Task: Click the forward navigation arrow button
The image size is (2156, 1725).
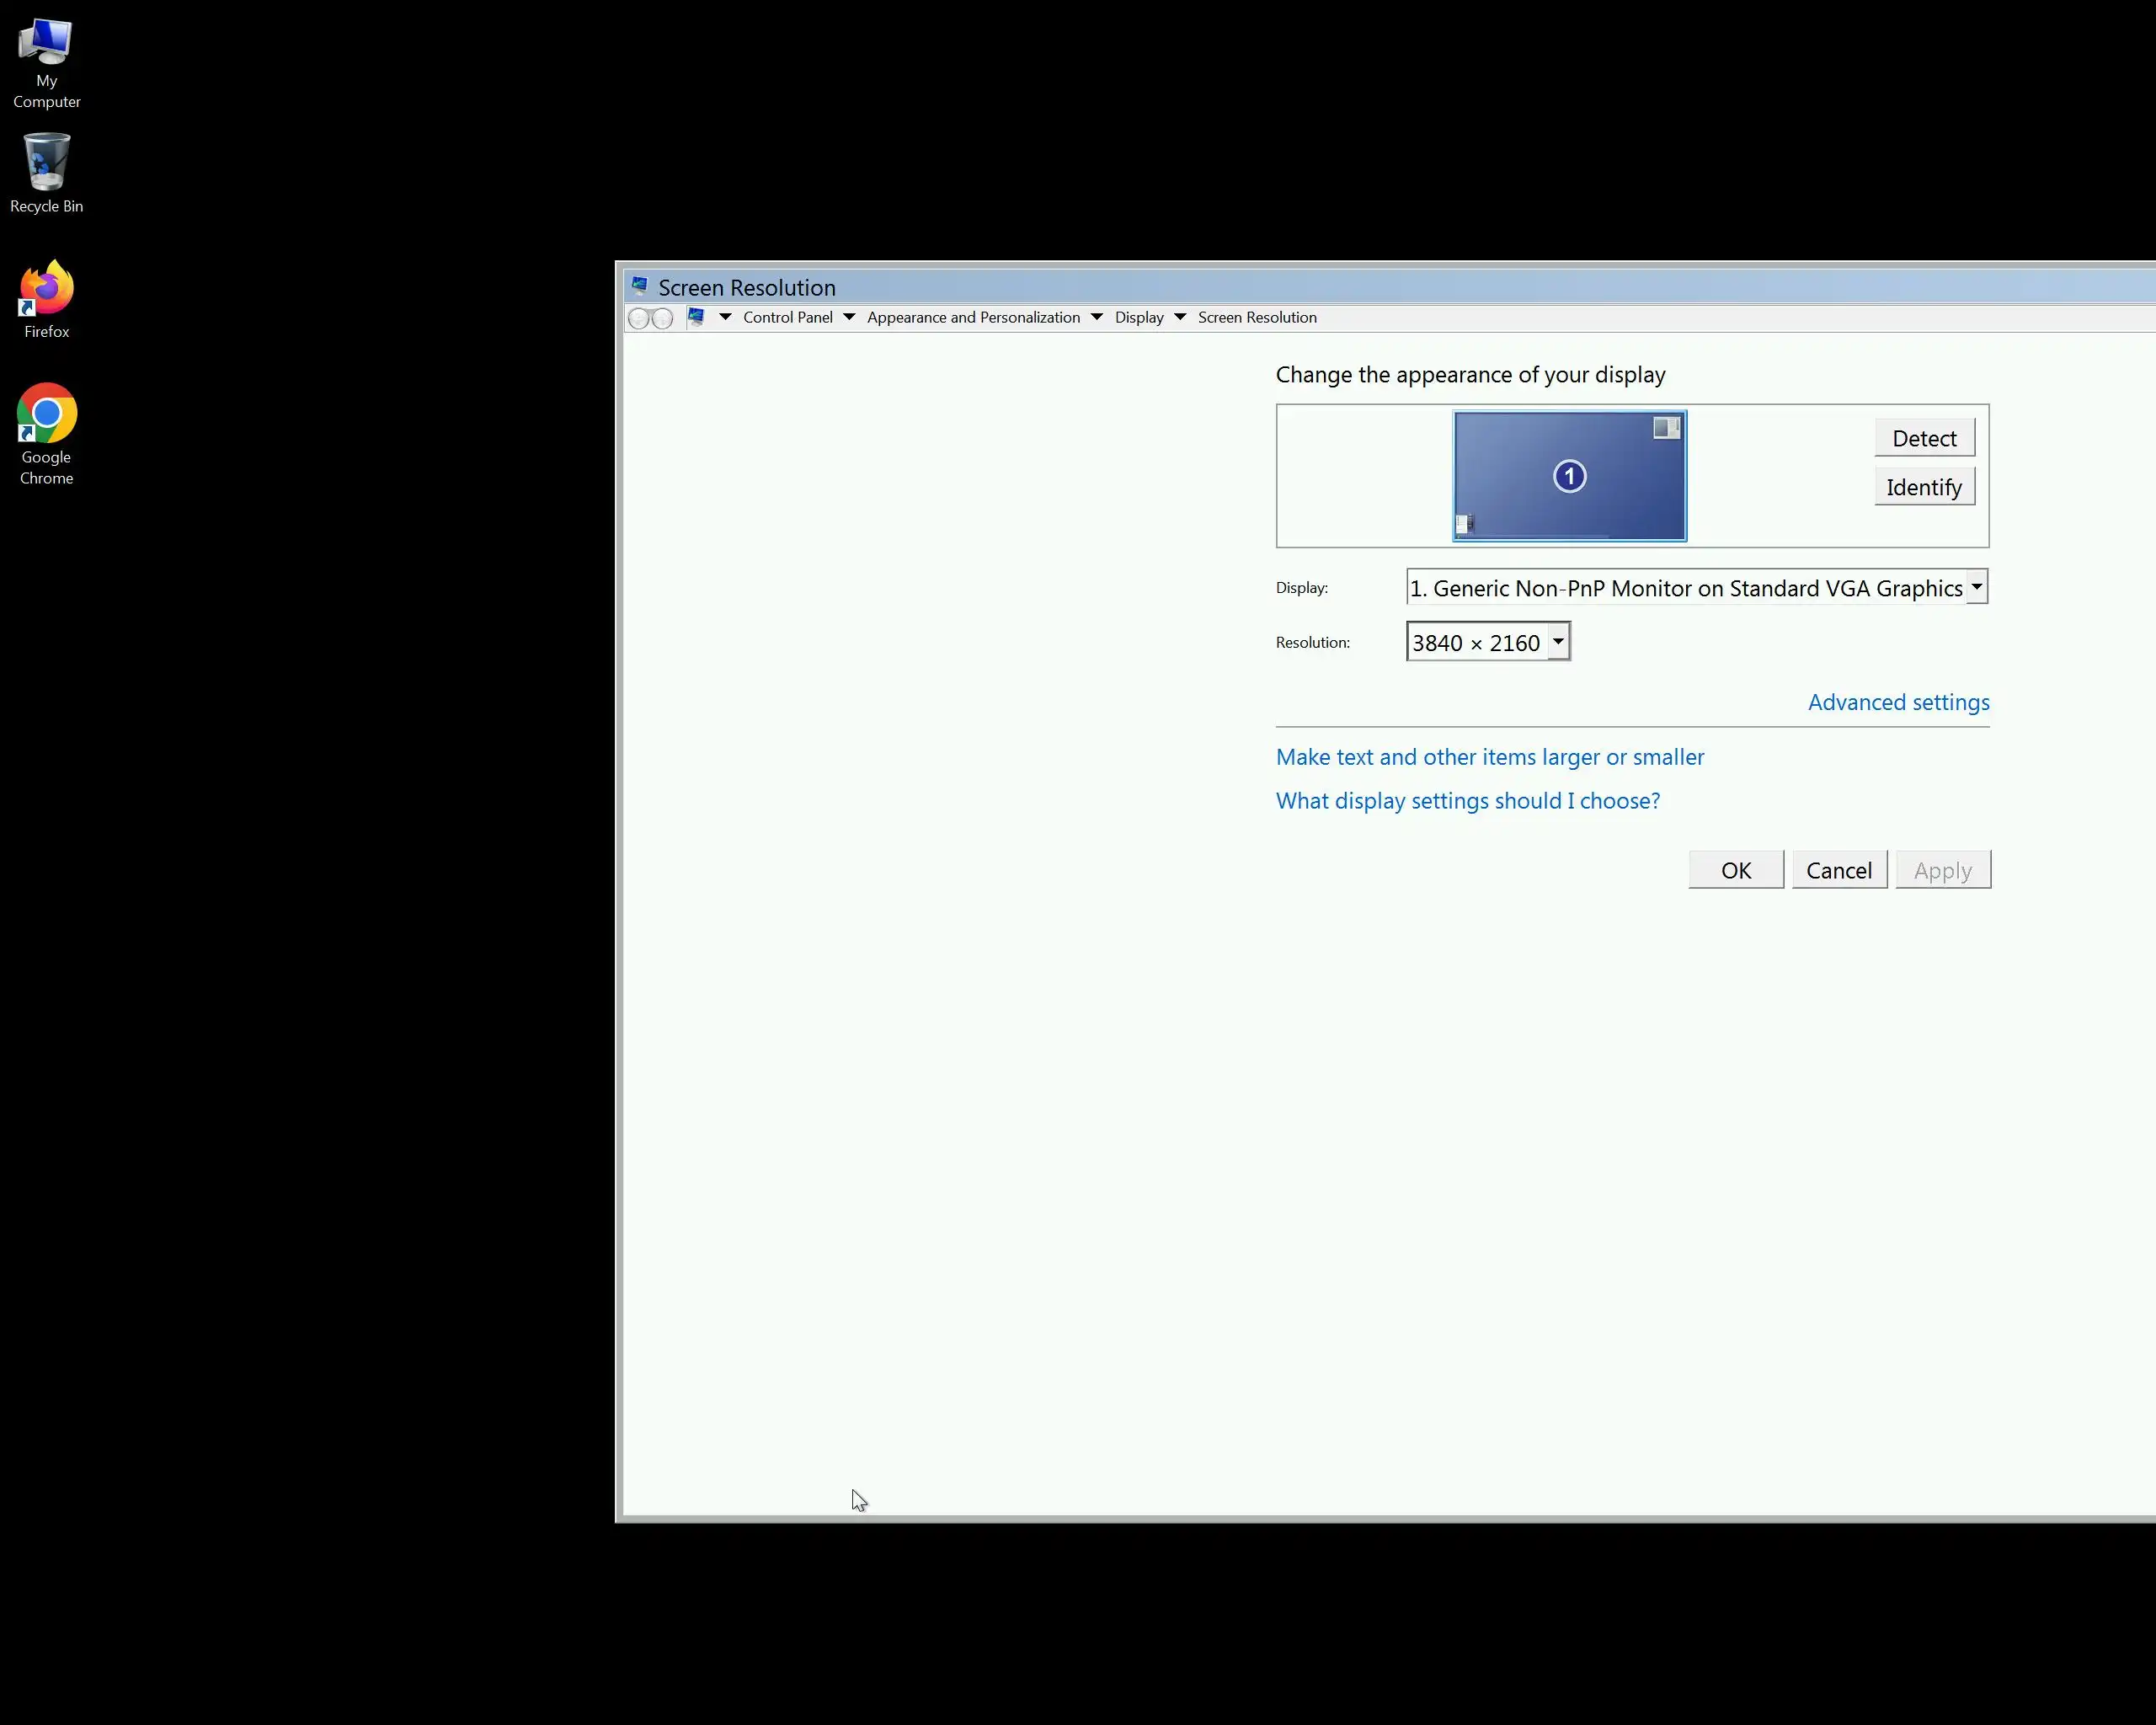Action: pos(662,318)
